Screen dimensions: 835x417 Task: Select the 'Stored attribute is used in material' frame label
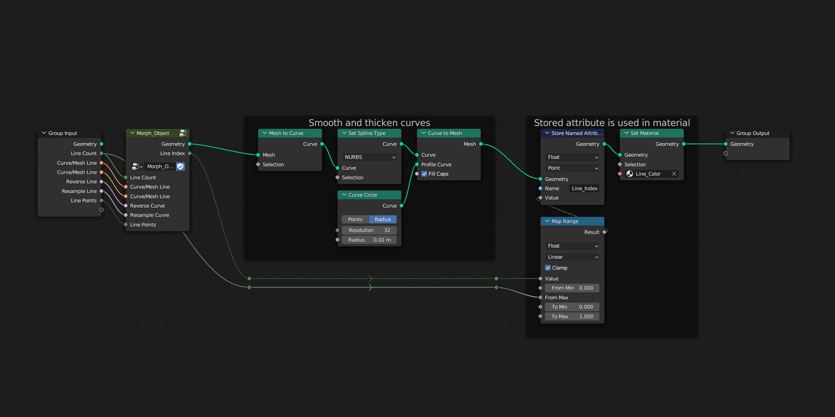click(x=612, y=123)
